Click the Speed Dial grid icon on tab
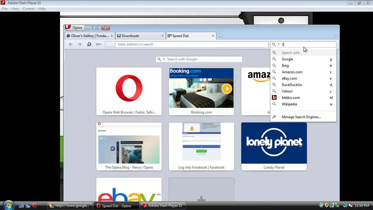 [169, 36]
